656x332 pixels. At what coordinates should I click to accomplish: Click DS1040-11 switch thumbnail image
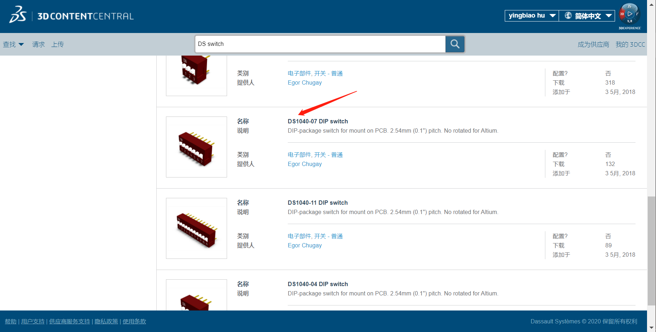pos(197,228)
